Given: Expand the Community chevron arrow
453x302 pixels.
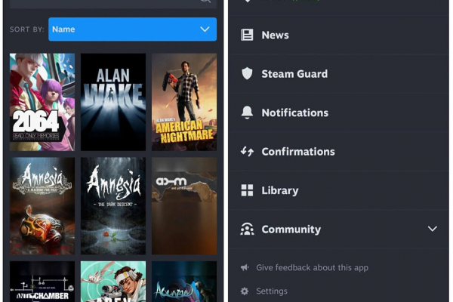Looking at the screenshot, I should click(432, 229).
